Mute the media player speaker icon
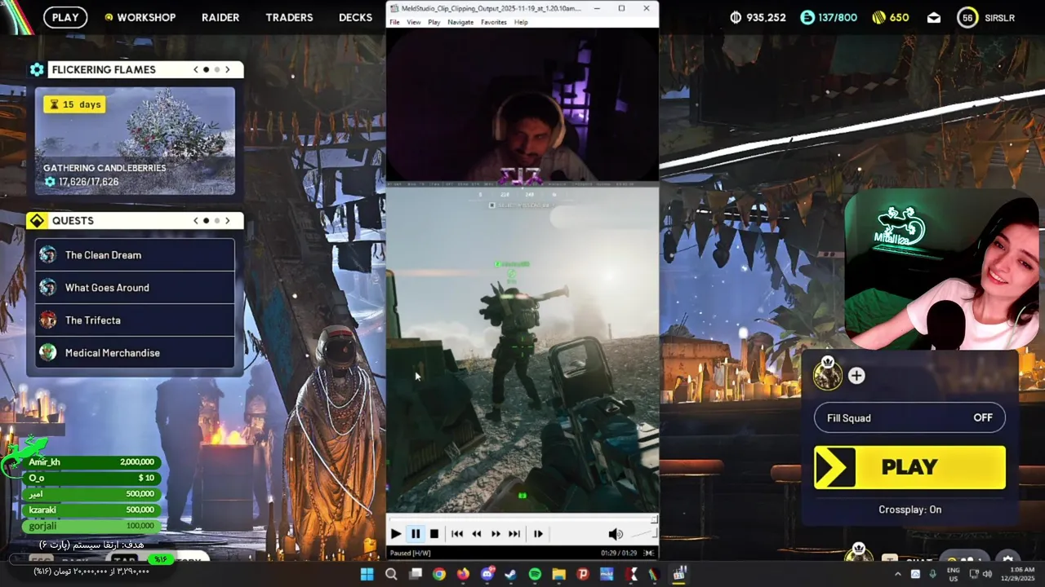 pyautogui.click(x=616, y=534)
